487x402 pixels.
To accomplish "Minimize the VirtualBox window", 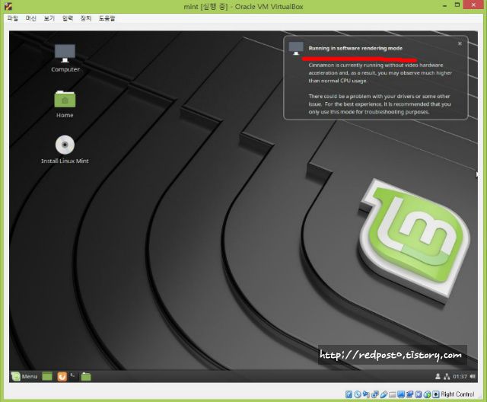I will 444,5.
